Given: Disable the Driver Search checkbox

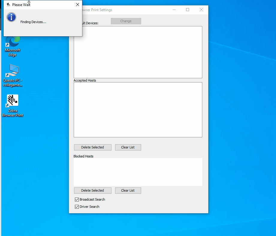Looking at the screenshot, I should 77,207.
